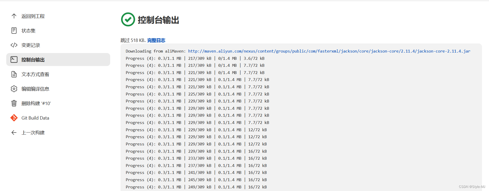Click the progress line with 241/309 kB
The width and height of the screenshot is (489, 191).
(196, 173)
